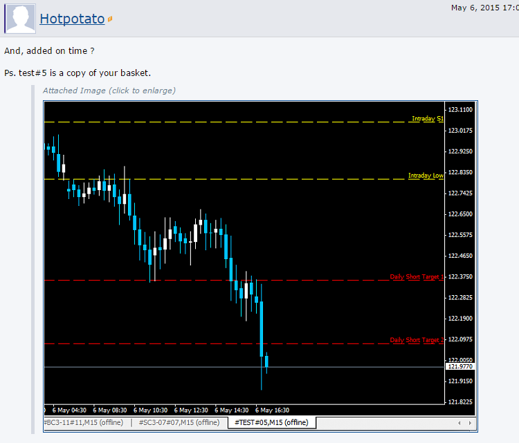Click the Intraday Low line label
The image size is (519, 443).
(426, 176)
